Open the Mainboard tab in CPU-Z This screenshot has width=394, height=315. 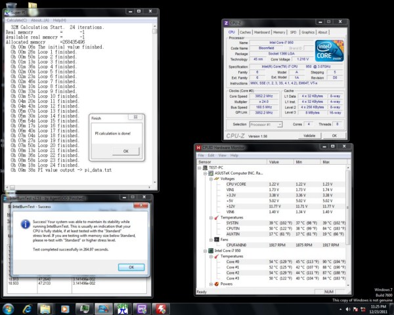point(262,32)
